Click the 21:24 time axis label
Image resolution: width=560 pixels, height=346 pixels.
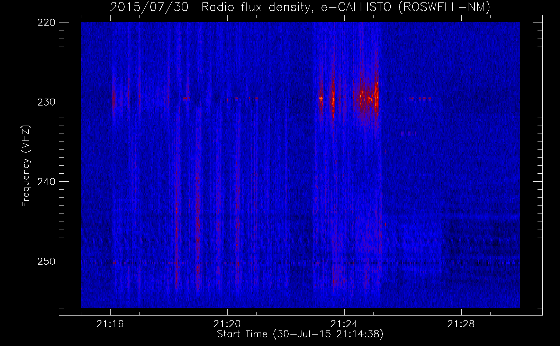coord(344,324)
